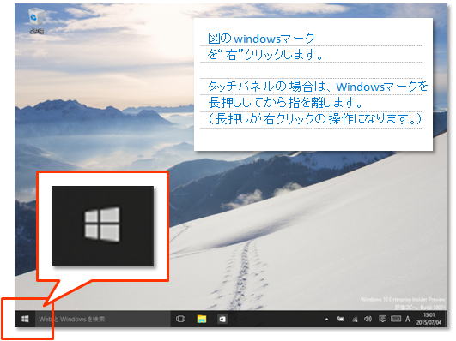This screenshot has width=456, height=341.
Task: Open the Action Center notification icon
Action: [x=382, y=320]
